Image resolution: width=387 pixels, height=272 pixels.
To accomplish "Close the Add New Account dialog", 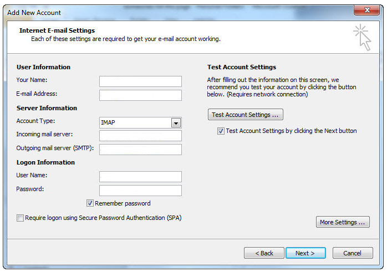I will [x=366, y=10].
